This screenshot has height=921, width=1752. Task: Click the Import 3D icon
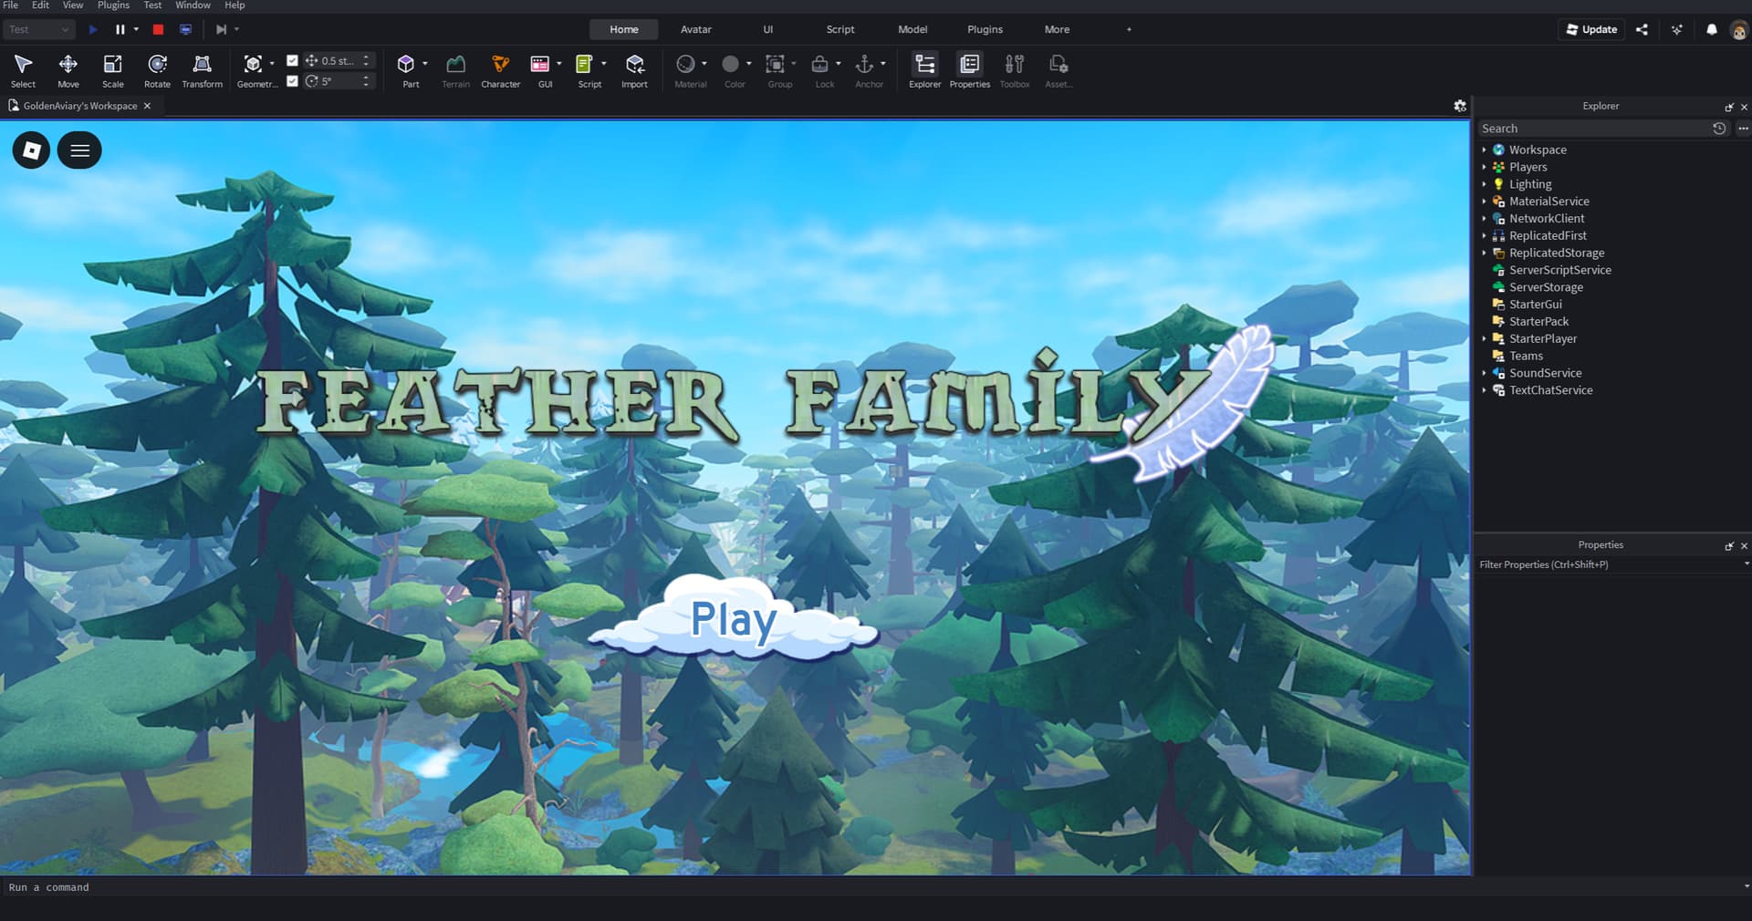pos(634,70)
